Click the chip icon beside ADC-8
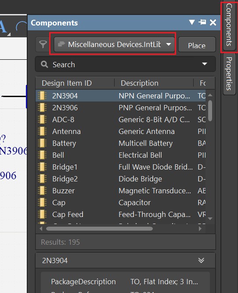 pyautogui.click(x=42, y=119)
